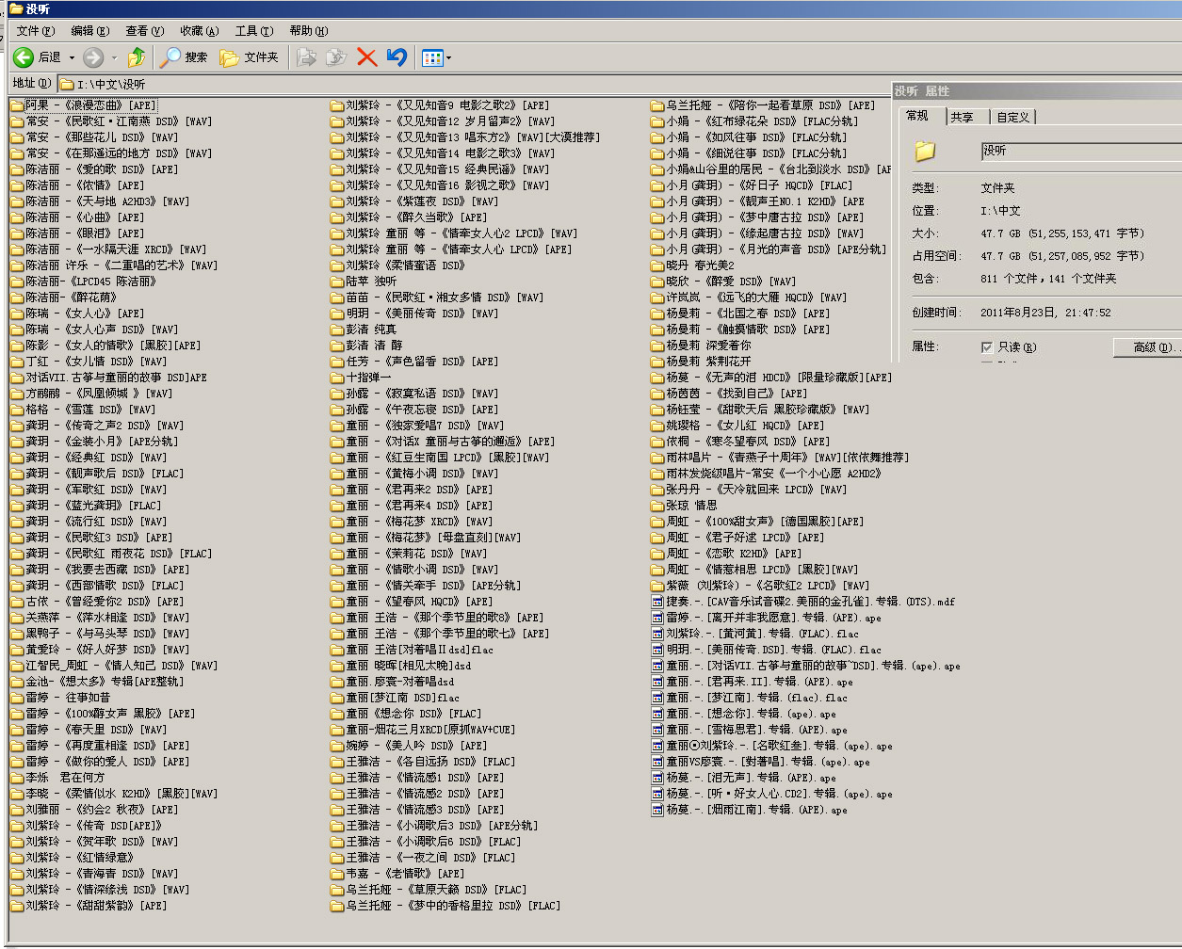Expand the Back button history dropdown arrow
The image size is (1182, 949).
coord(72,58)
